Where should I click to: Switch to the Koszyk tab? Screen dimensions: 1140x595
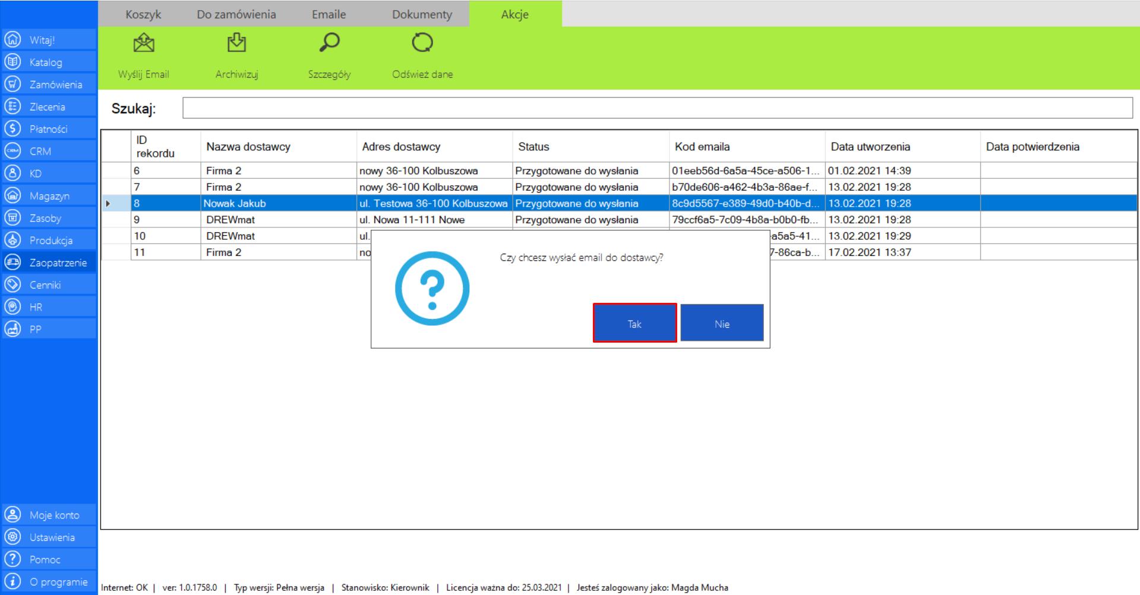point(143,14)
